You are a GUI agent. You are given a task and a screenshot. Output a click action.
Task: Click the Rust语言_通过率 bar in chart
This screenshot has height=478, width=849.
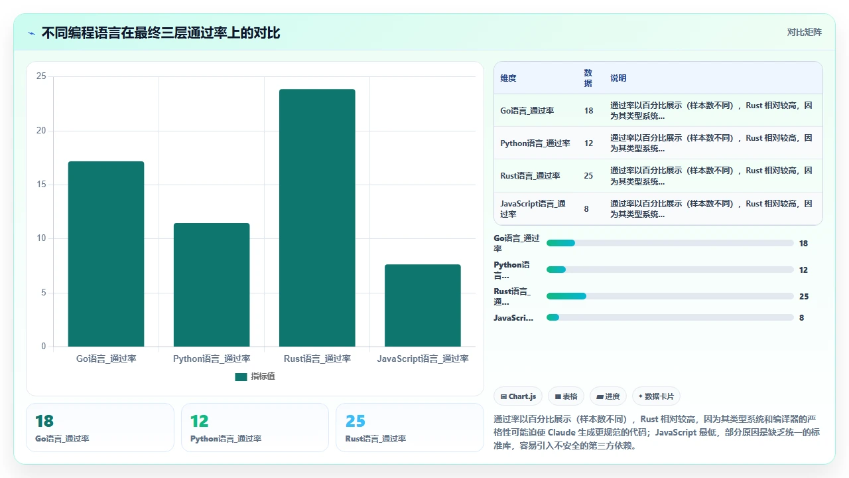pos(317,218)
